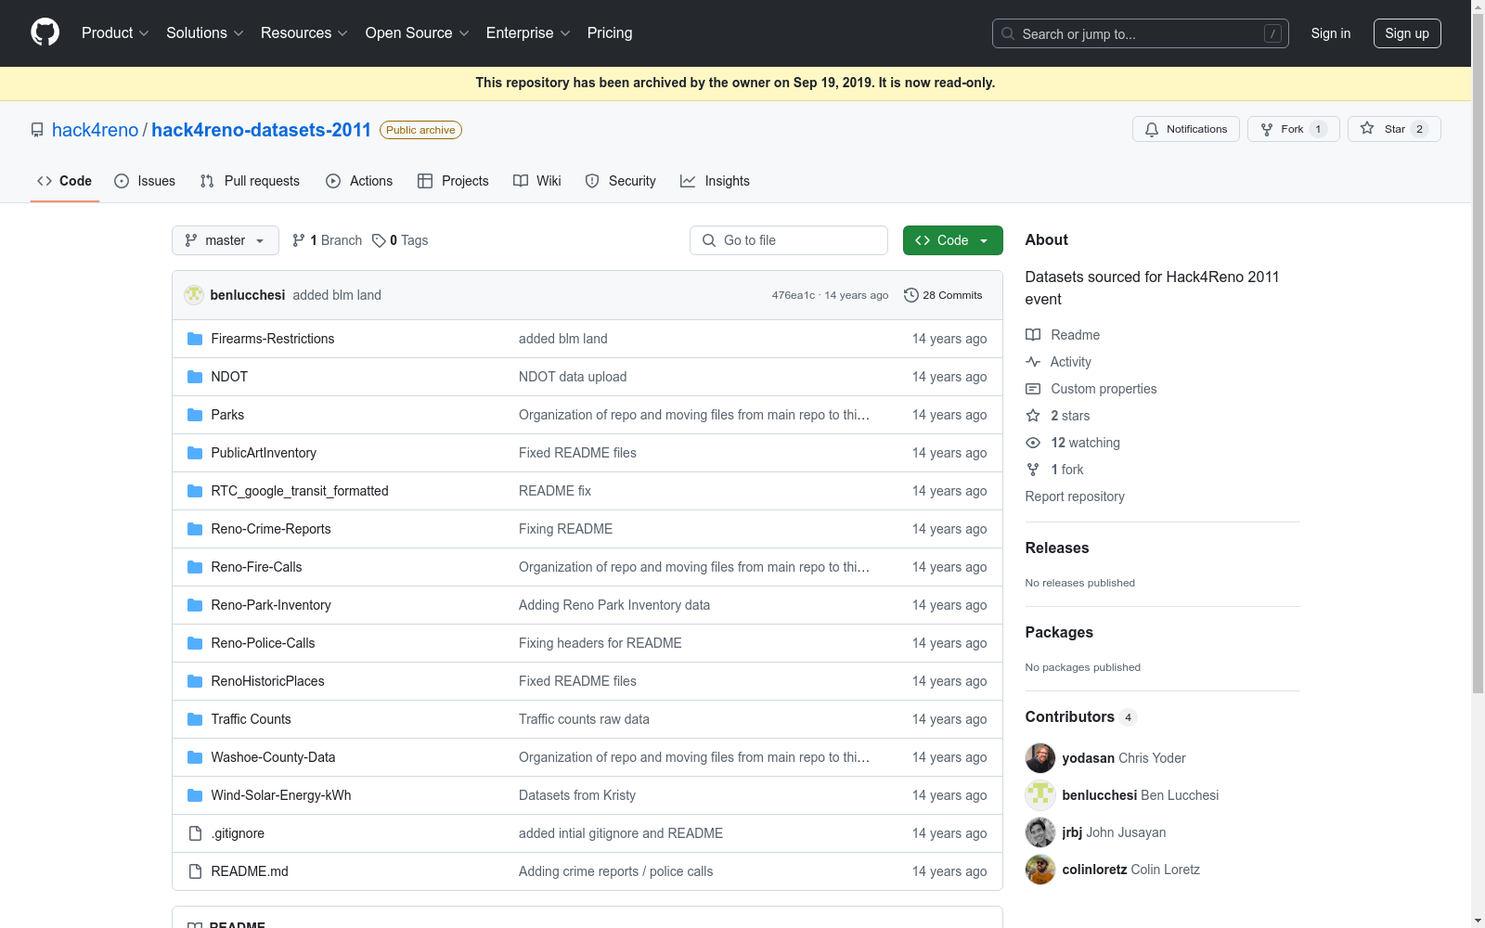1485x928 pixels.
Task: Click the commits history clock icon
Action: pyautogui.click(x=911, y=295)
